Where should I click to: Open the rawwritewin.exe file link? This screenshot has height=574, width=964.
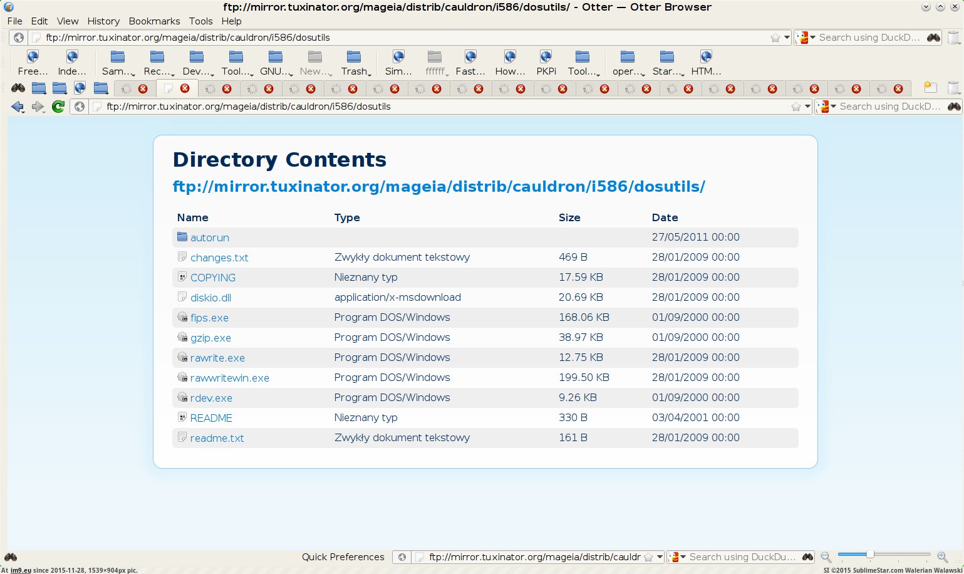pos(230,378)
